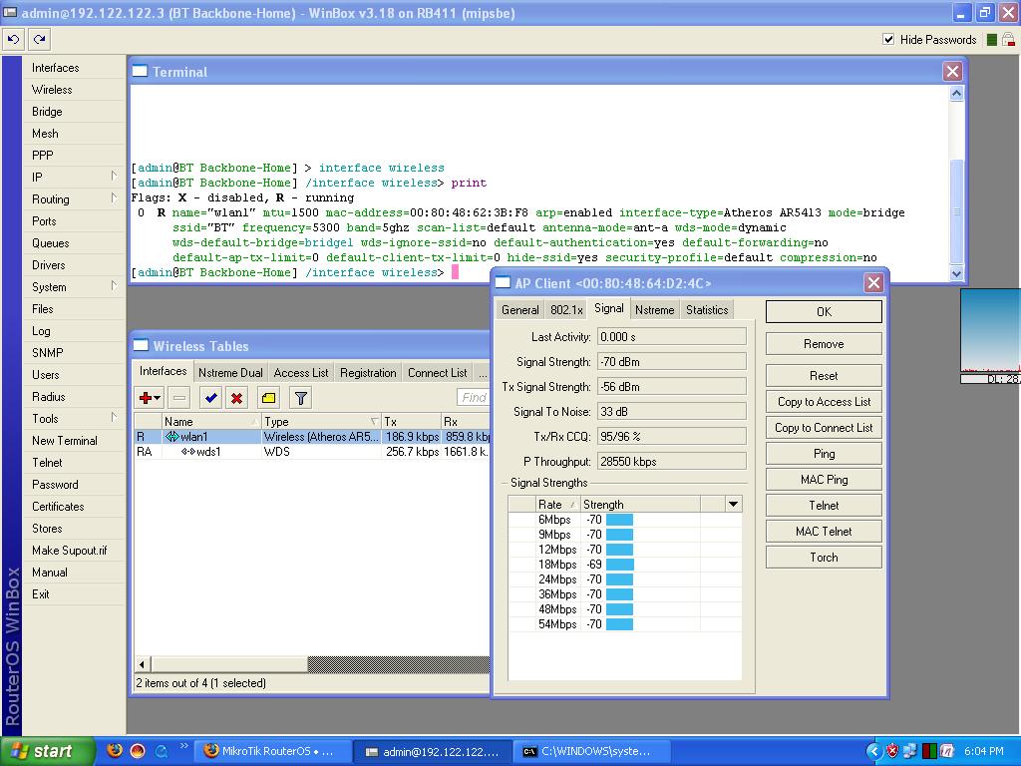Switch to MikroTik RouterOS Firefox taskbar item
This screenshot has height=766, width=1021.
[x=271, y=751]
